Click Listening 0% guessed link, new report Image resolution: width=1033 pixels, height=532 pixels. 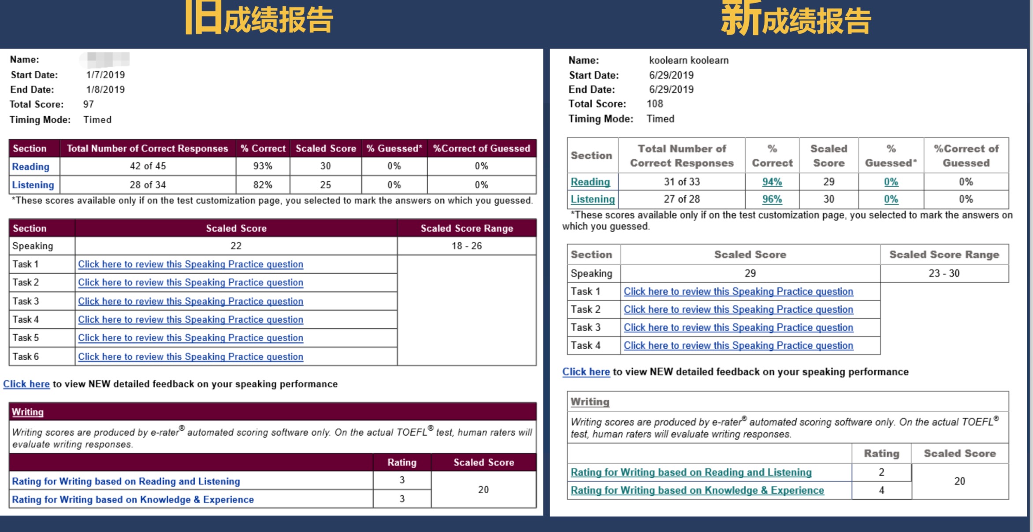891,199
